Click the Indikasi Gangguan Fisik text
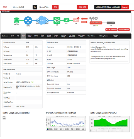 pos(98,47)
